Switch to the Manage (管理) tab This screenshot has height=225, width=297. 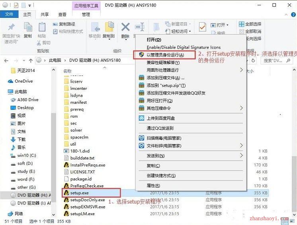(x=86, y=14)
